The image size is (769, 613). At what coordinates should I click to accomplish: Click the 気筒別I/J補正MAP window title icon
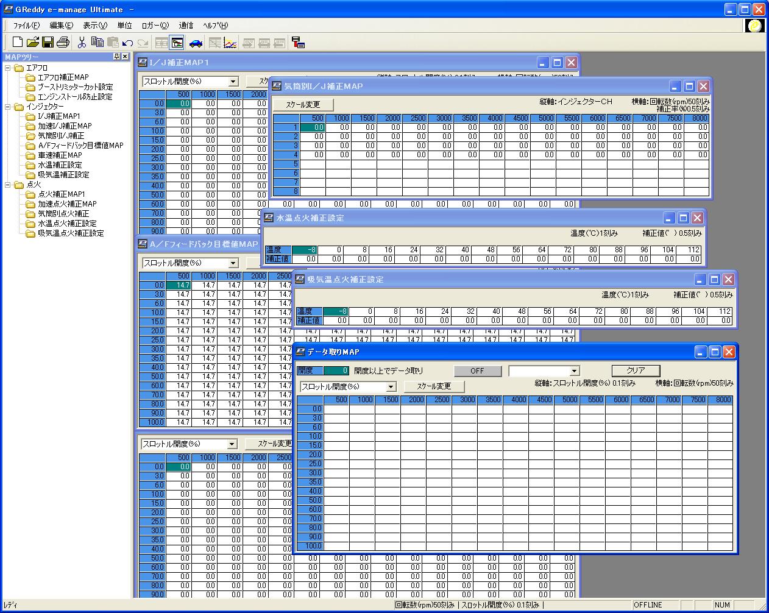(x=277, y=86)
